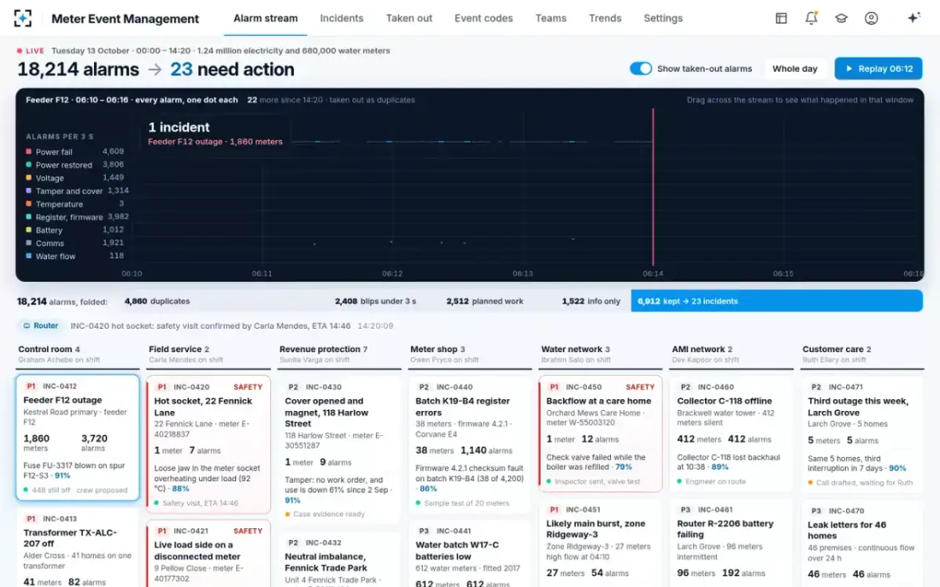Open INC-0451 Likely main burst card
The height and width of the screenshot is (587, 940).
coord(602,542)
